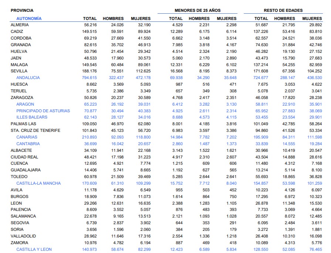
Task: Select the CANTABRIA row label
Action: [28, 144]
